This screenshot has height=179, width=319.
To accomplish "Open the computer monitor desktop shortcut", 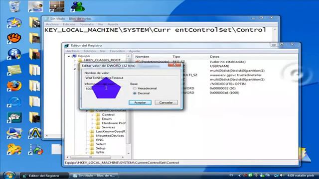I will tap(14, 133).
